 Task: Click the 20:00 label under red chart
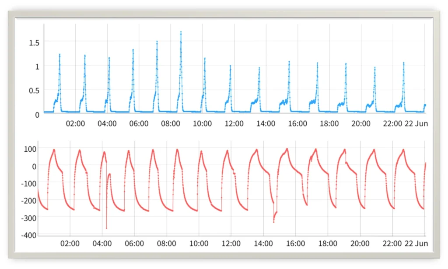click(360, 244)
